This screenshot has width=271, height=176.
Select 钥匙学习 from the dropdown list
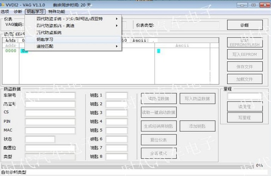(x=45, y=39)
